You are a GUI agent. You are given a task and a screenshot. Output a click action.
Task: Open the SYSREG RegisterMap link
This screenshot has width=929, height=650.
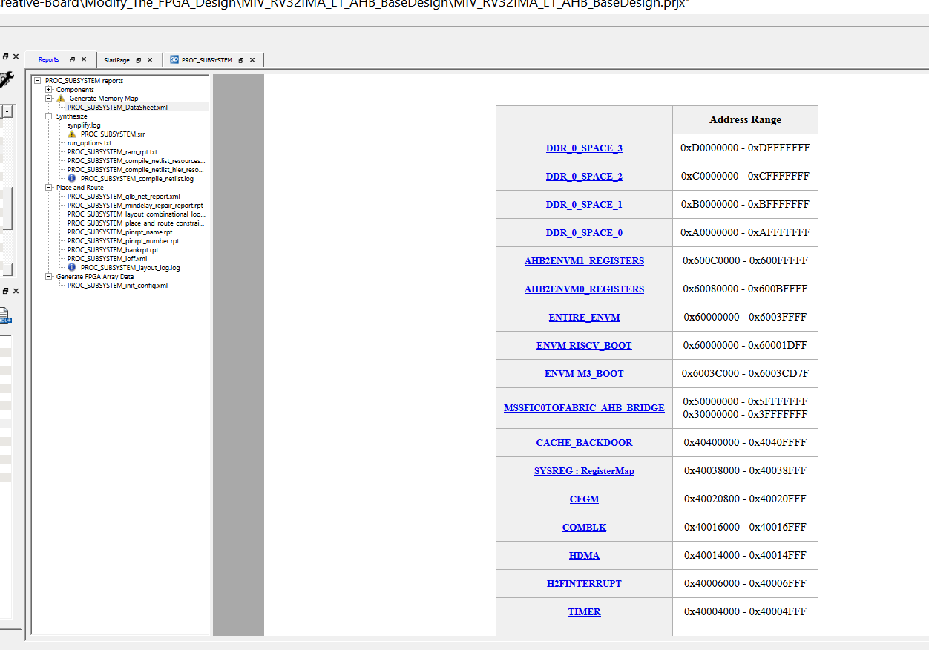click(x=584, y=470)
